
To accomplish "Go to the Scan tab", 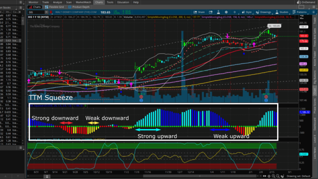I will tap(69, 2).
